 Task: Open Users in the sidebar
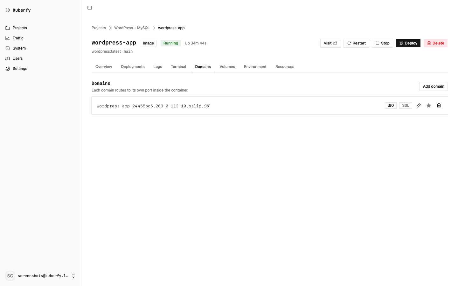pos(41,58)
